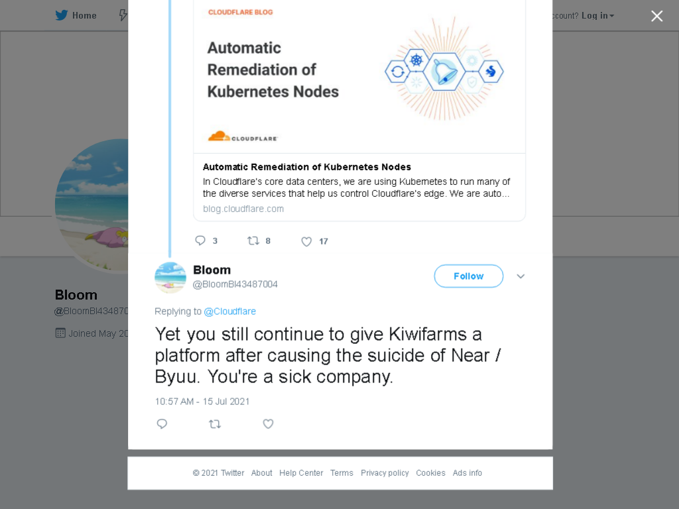This screenshot has height=509, width=679.
Task: Like Bloom's tweet with heart icon
Action: pos(268,424)
